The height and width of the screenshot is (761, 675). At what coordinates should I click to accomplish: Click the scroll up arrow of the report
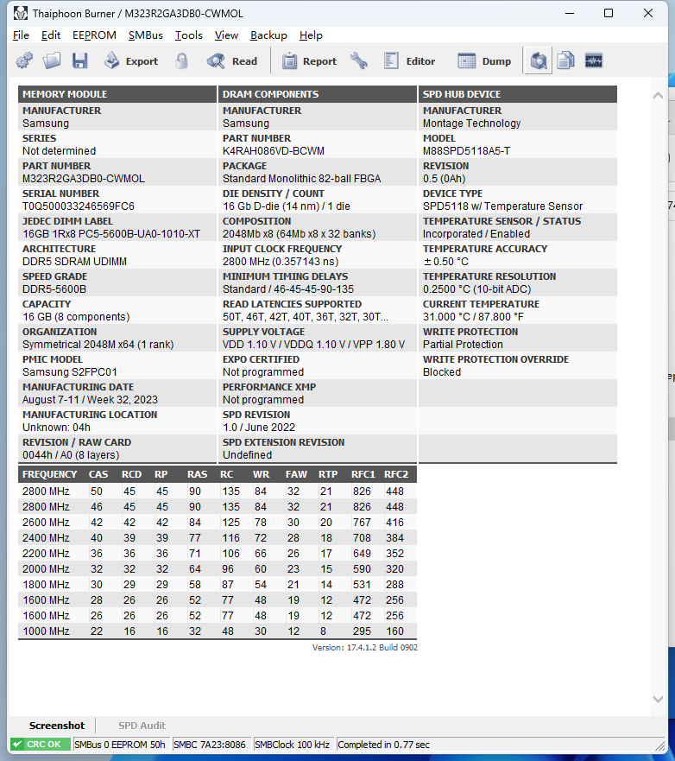(658, 96)
